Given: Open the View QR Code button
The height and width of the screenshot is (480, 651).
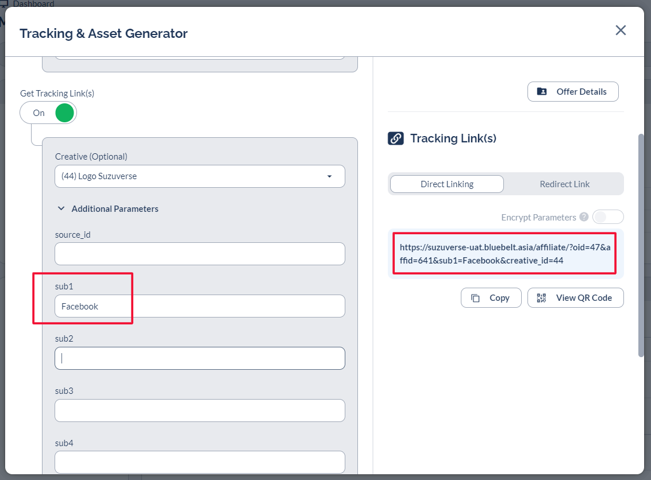Looking at the screenshot, I should coord(575,298).
